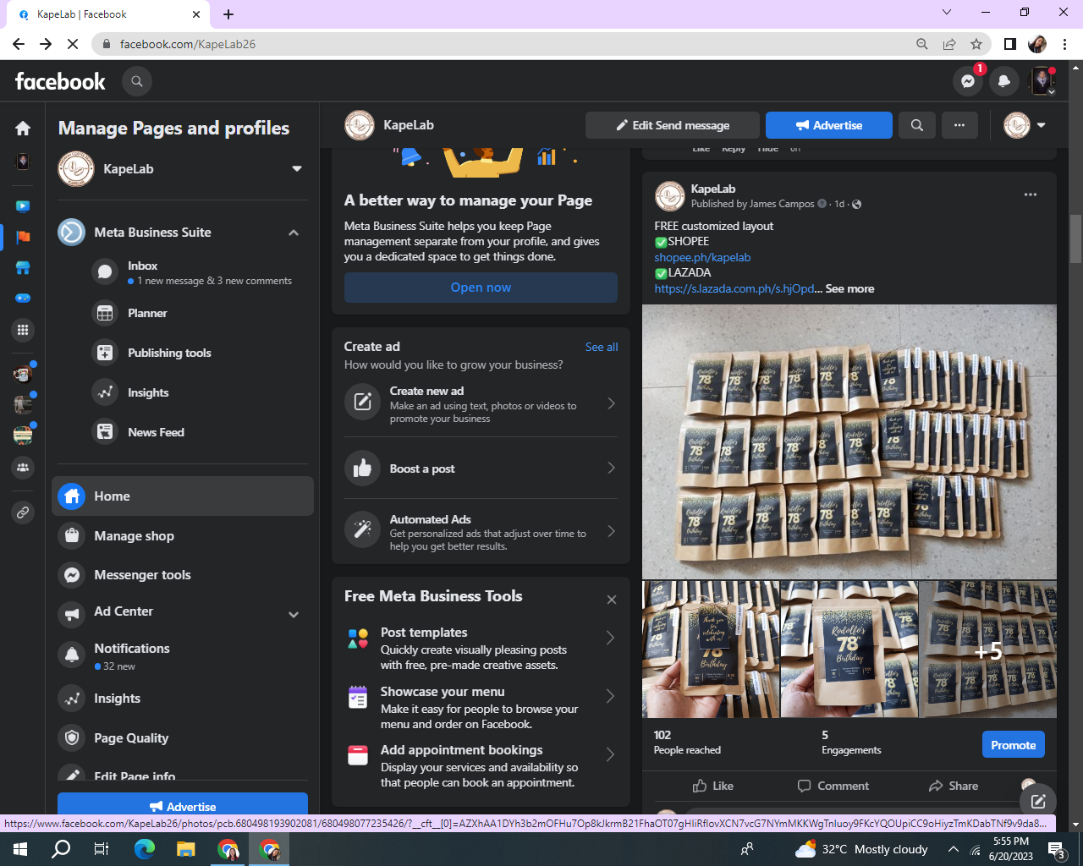Search the KapeLab page with magnifier button
Image resolution: width=1083 pixels, height=866 pixels.
[916, 125]
